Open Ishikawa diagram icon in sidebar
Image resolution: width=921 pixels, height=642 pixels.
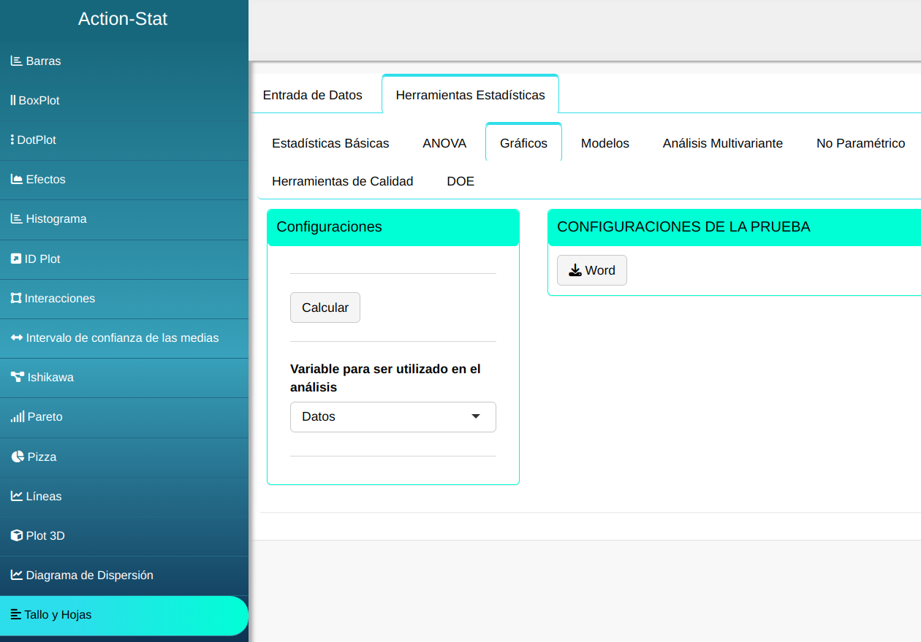(x=17, y=378)
